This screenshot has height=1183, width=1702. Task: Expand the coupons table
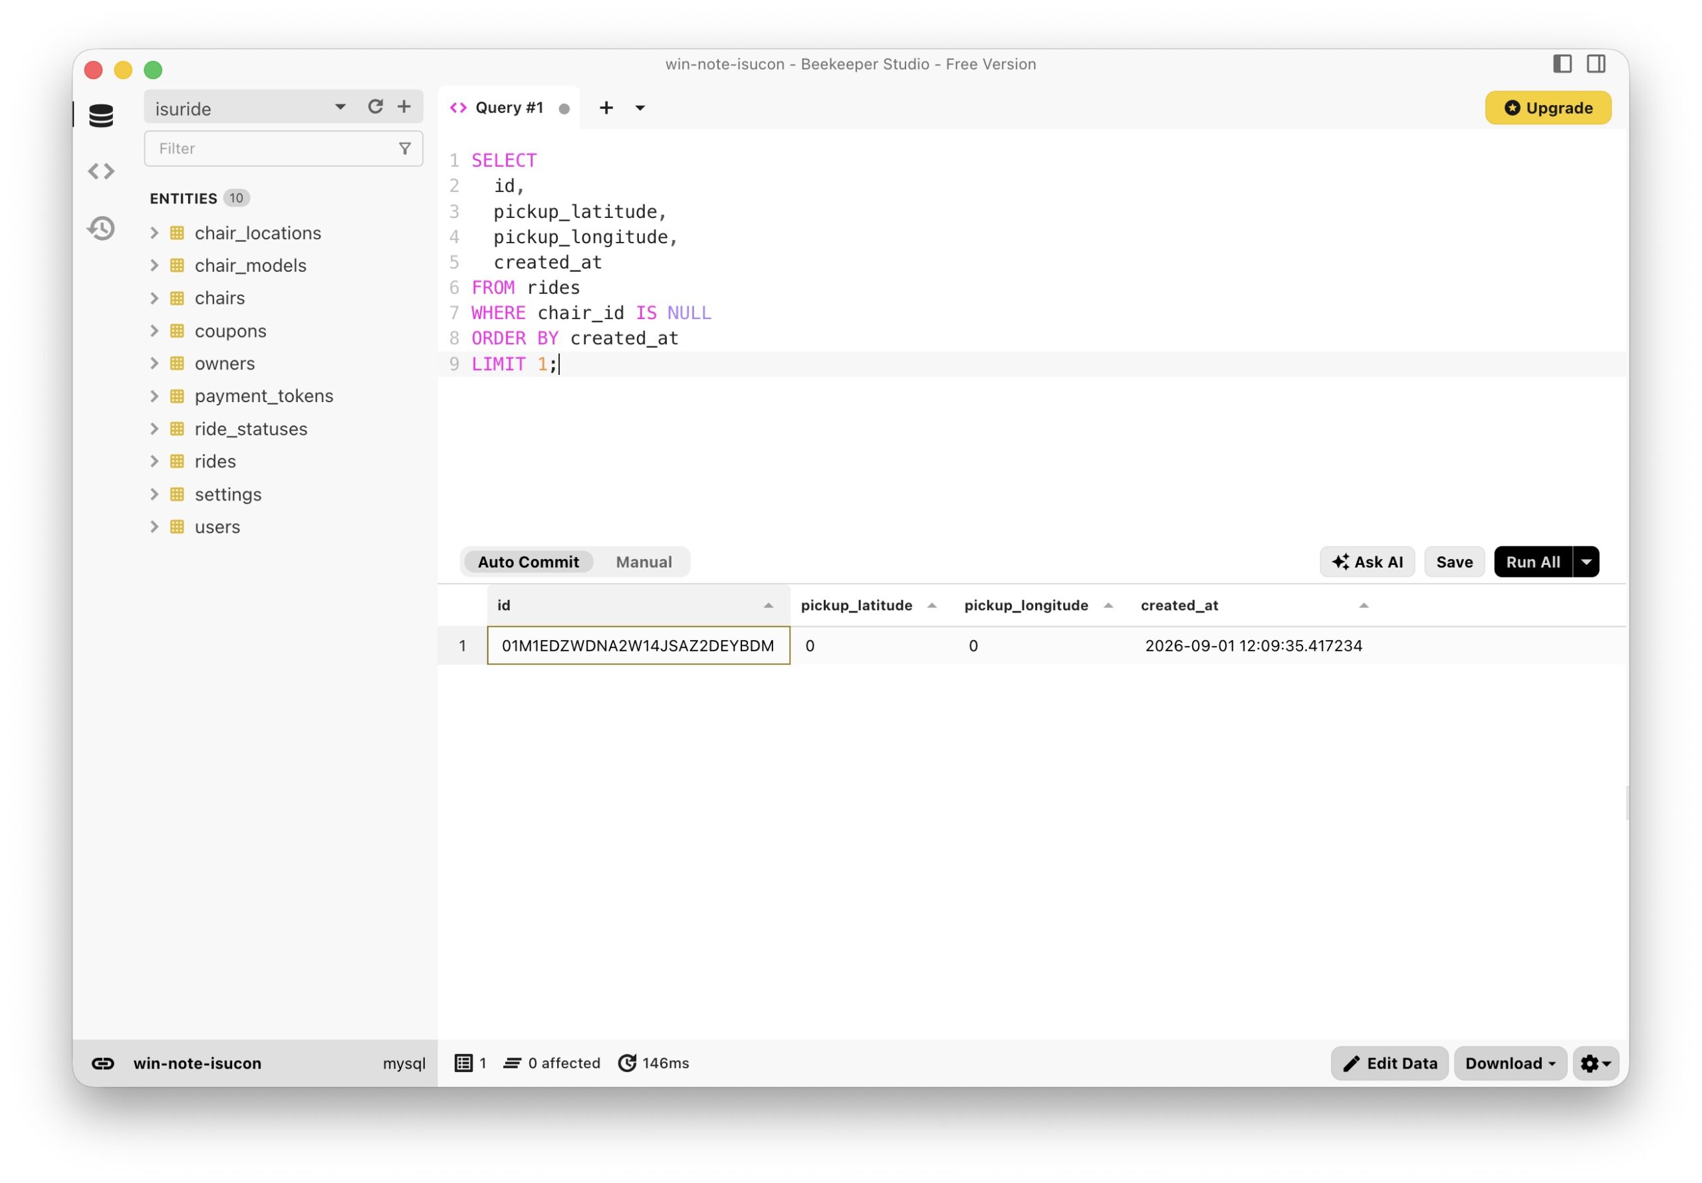tap(154, 330)
